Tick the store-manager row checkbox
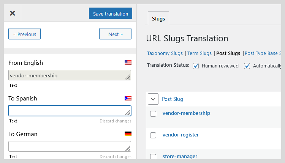 click(x=153, y=157)
